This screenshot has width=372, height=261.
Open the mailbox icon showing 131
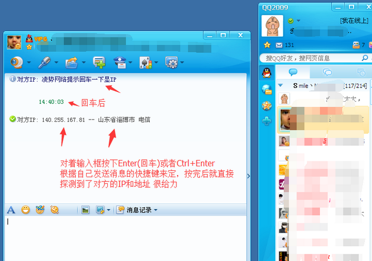[279, 45]
